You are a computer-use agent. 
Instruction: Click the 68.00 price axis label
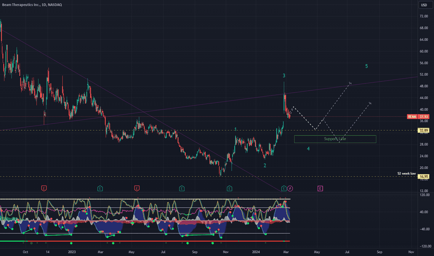coord(424,28)
